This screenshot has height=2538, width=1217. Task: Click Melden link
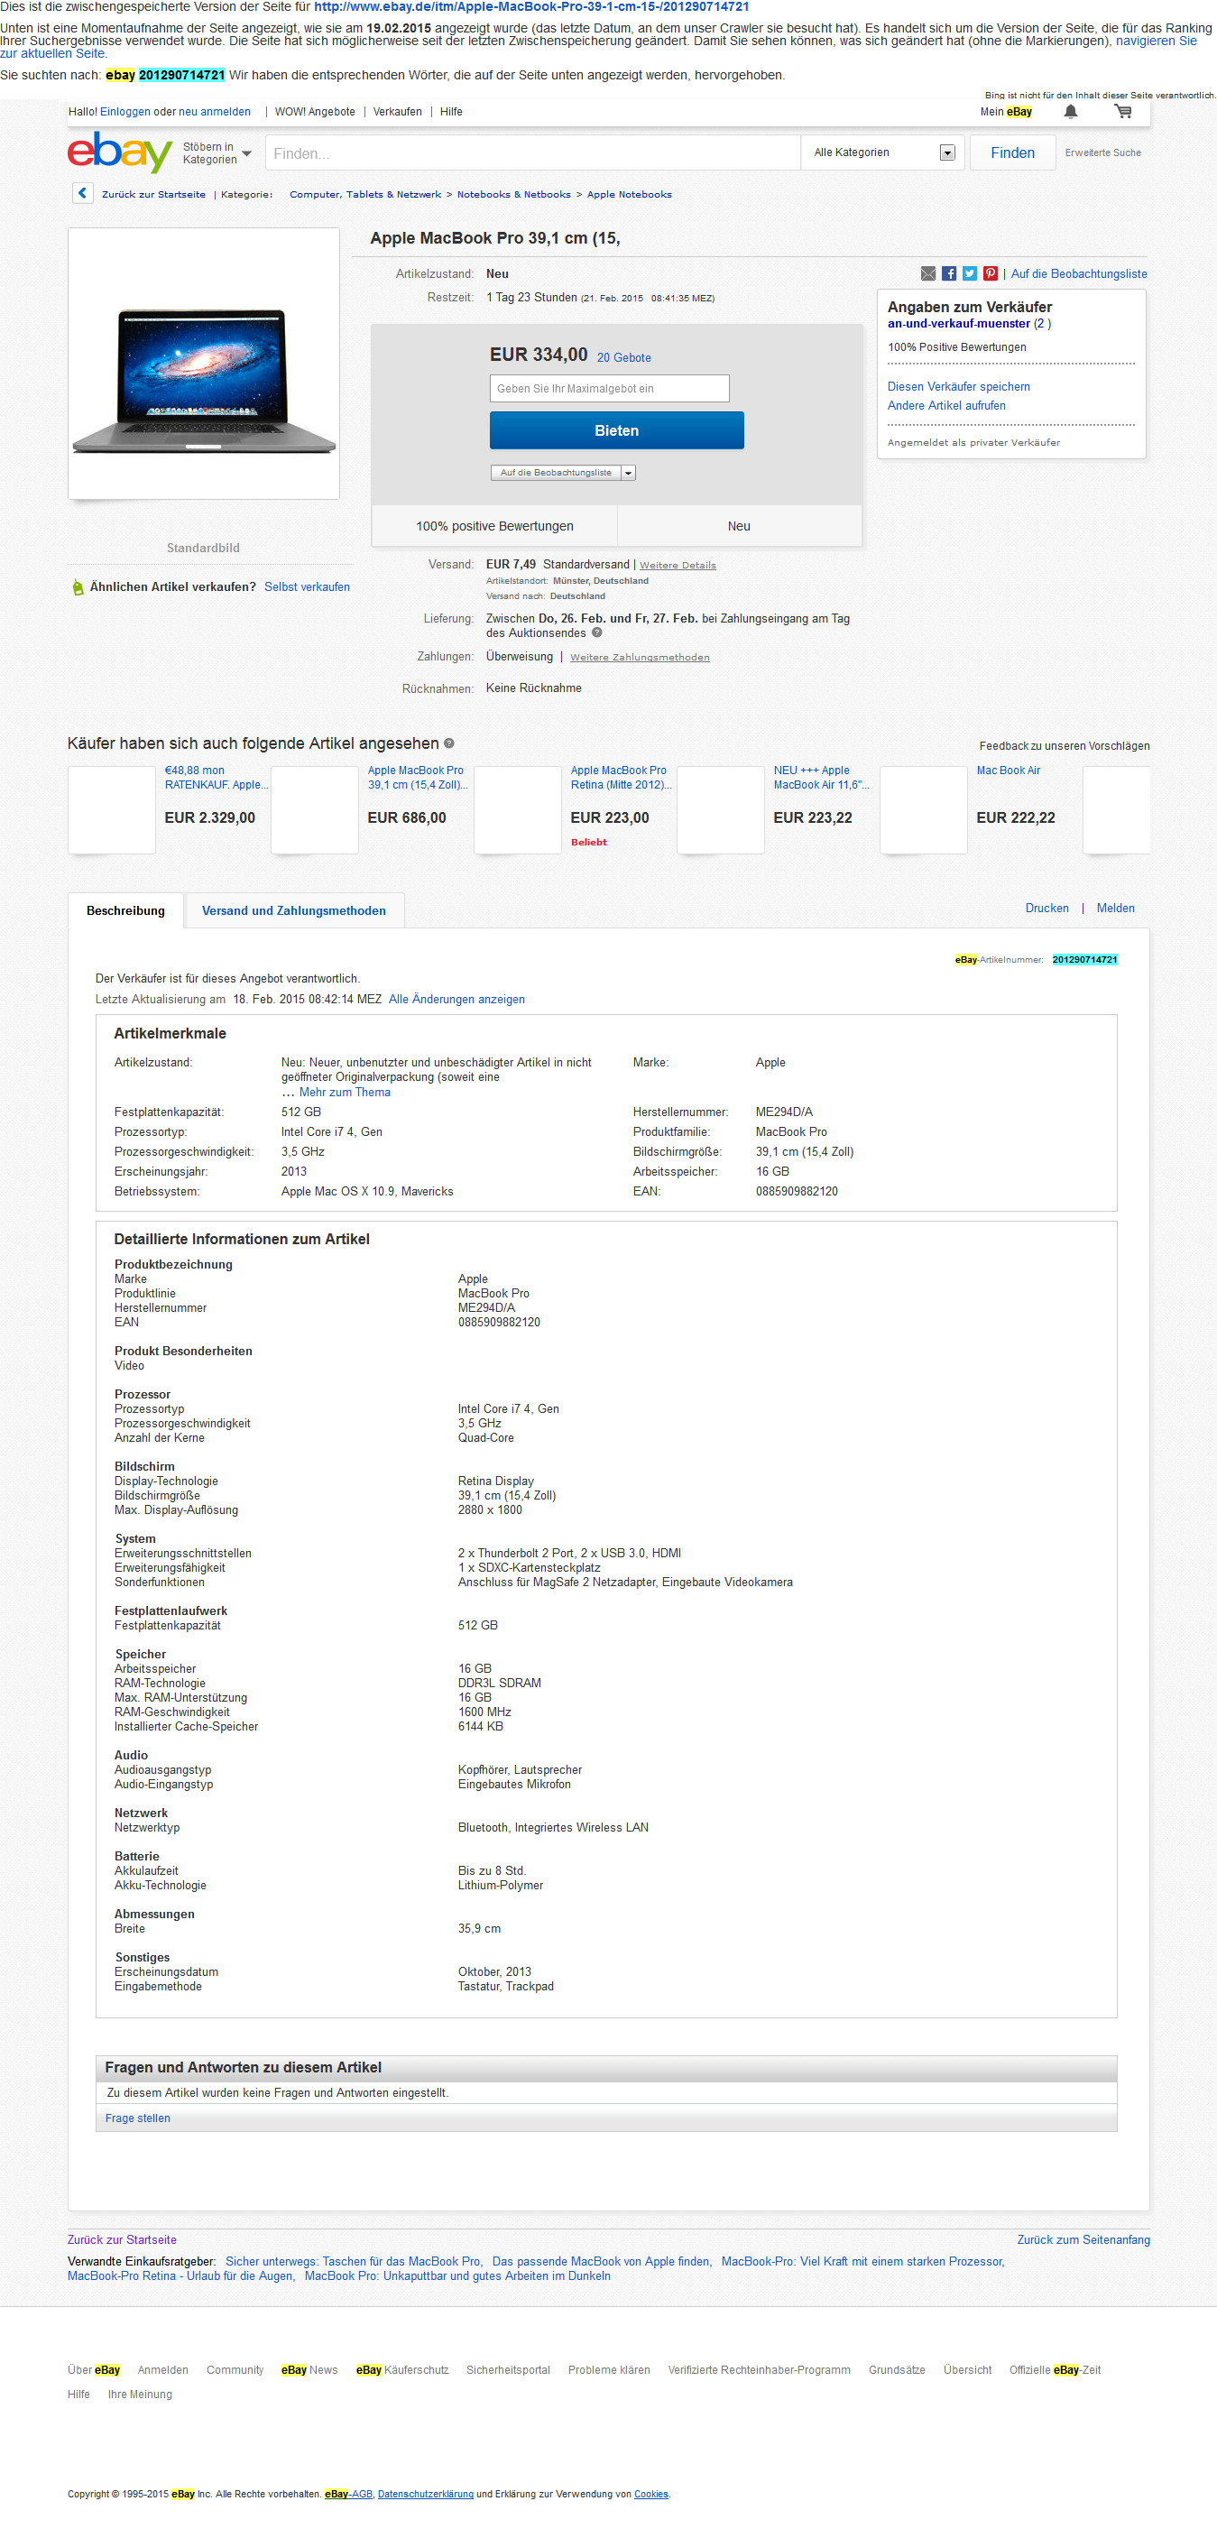(1114, 908)
